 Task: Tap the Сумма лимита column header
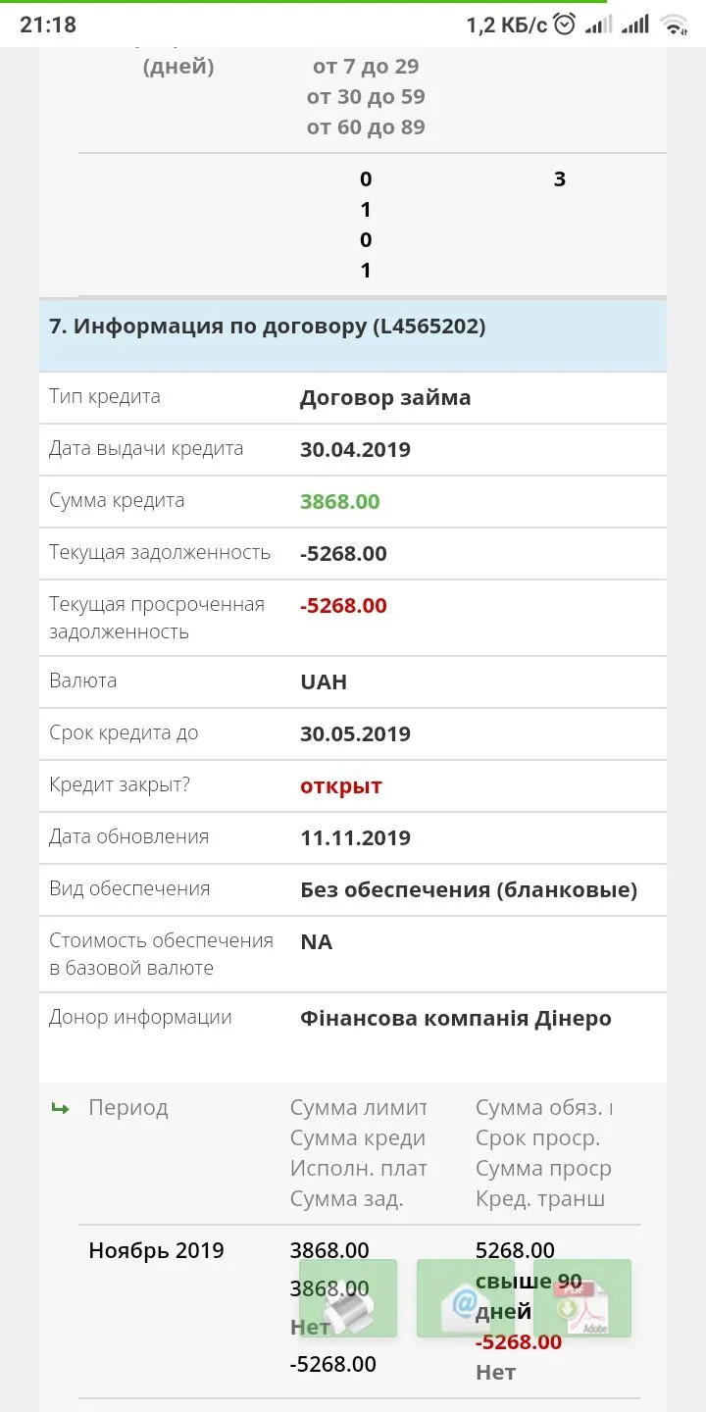(358, 1108)
